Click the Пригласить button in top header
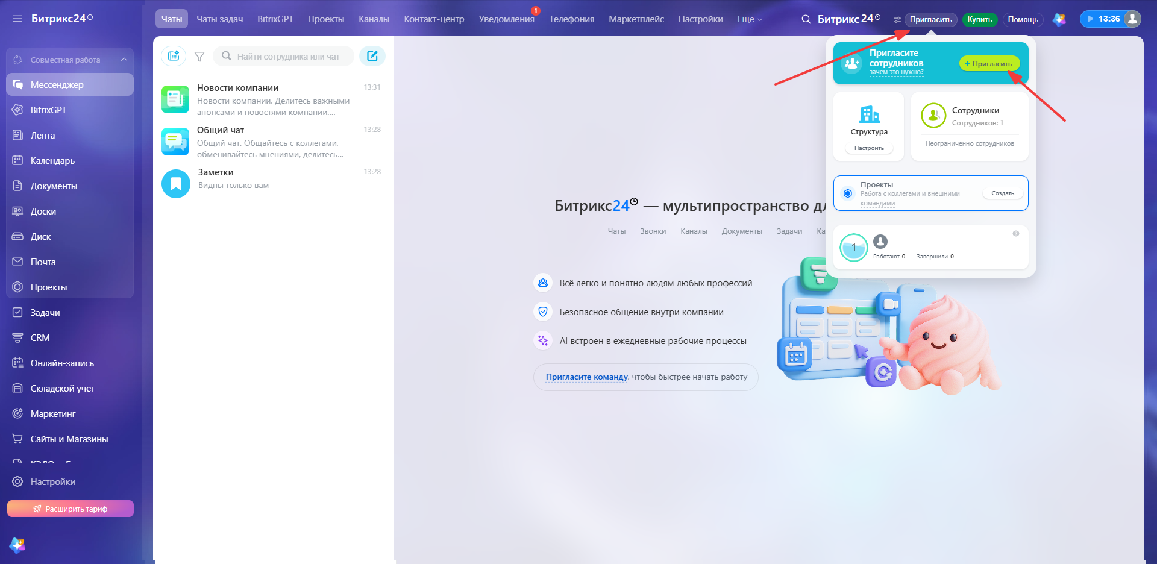1157x564 pixels. tap(931, 20)
